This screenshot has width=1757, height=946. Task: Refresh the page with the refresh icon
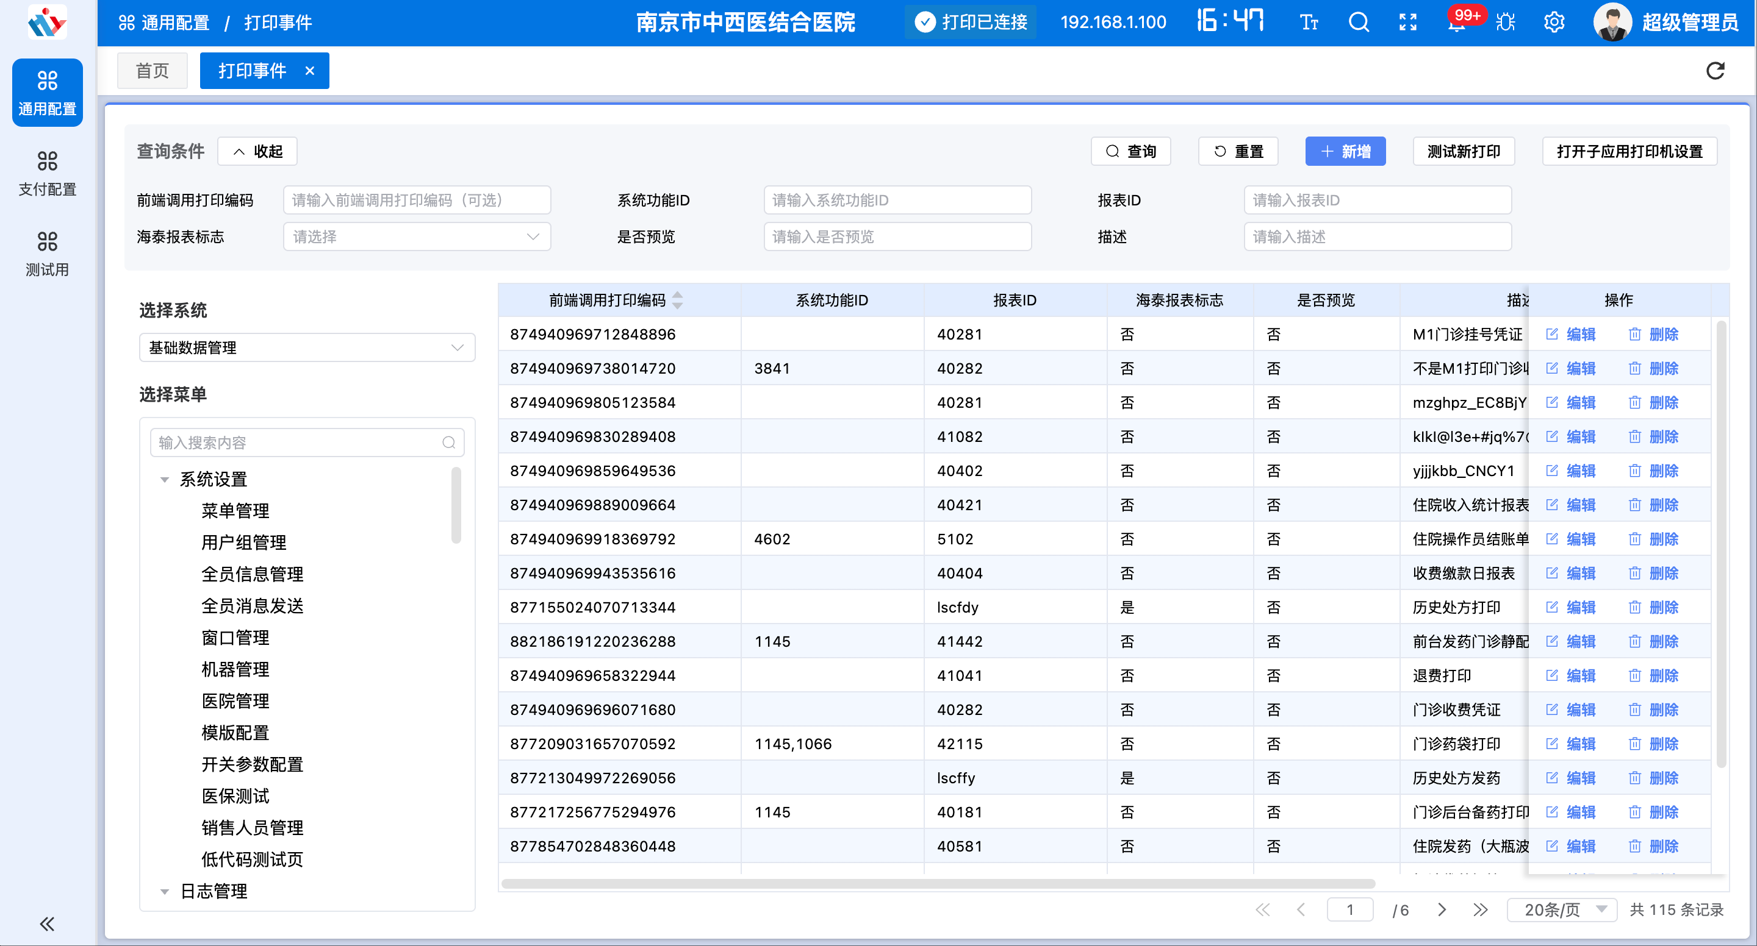(x=1716, y=71)
